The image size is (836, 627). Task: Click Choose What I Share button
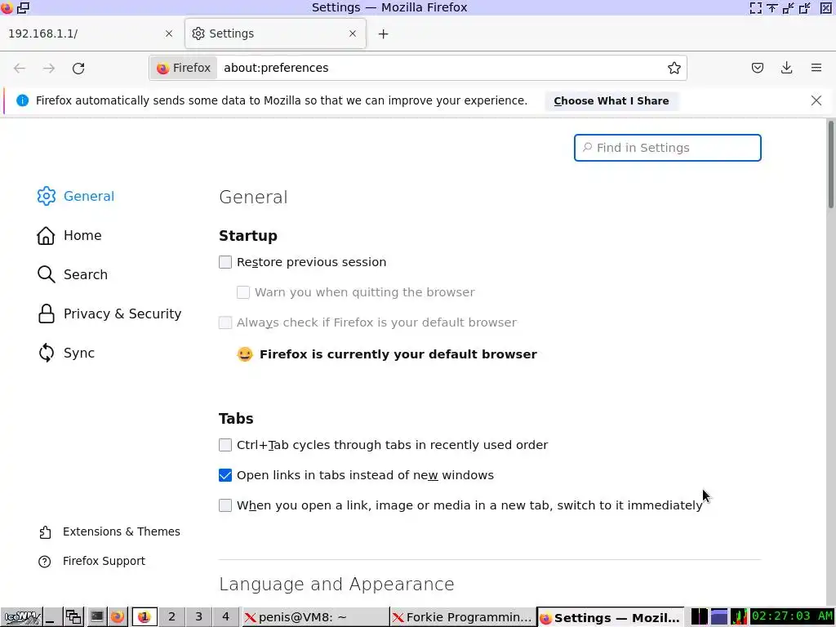[x=611, y=100]
